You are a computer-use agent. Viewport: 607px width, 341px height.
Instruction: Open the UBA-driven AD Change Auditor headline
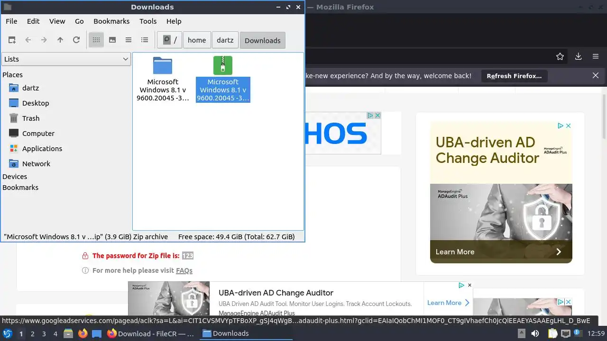(276, 293)
